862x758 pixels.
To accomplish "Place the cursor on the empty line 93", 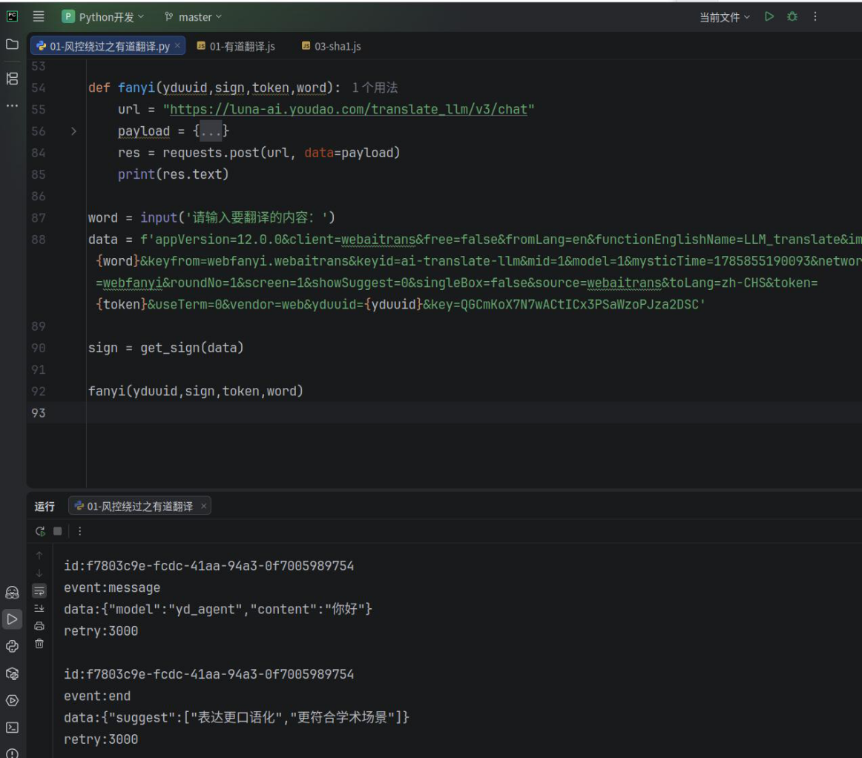I will click(x=473, y=413).
